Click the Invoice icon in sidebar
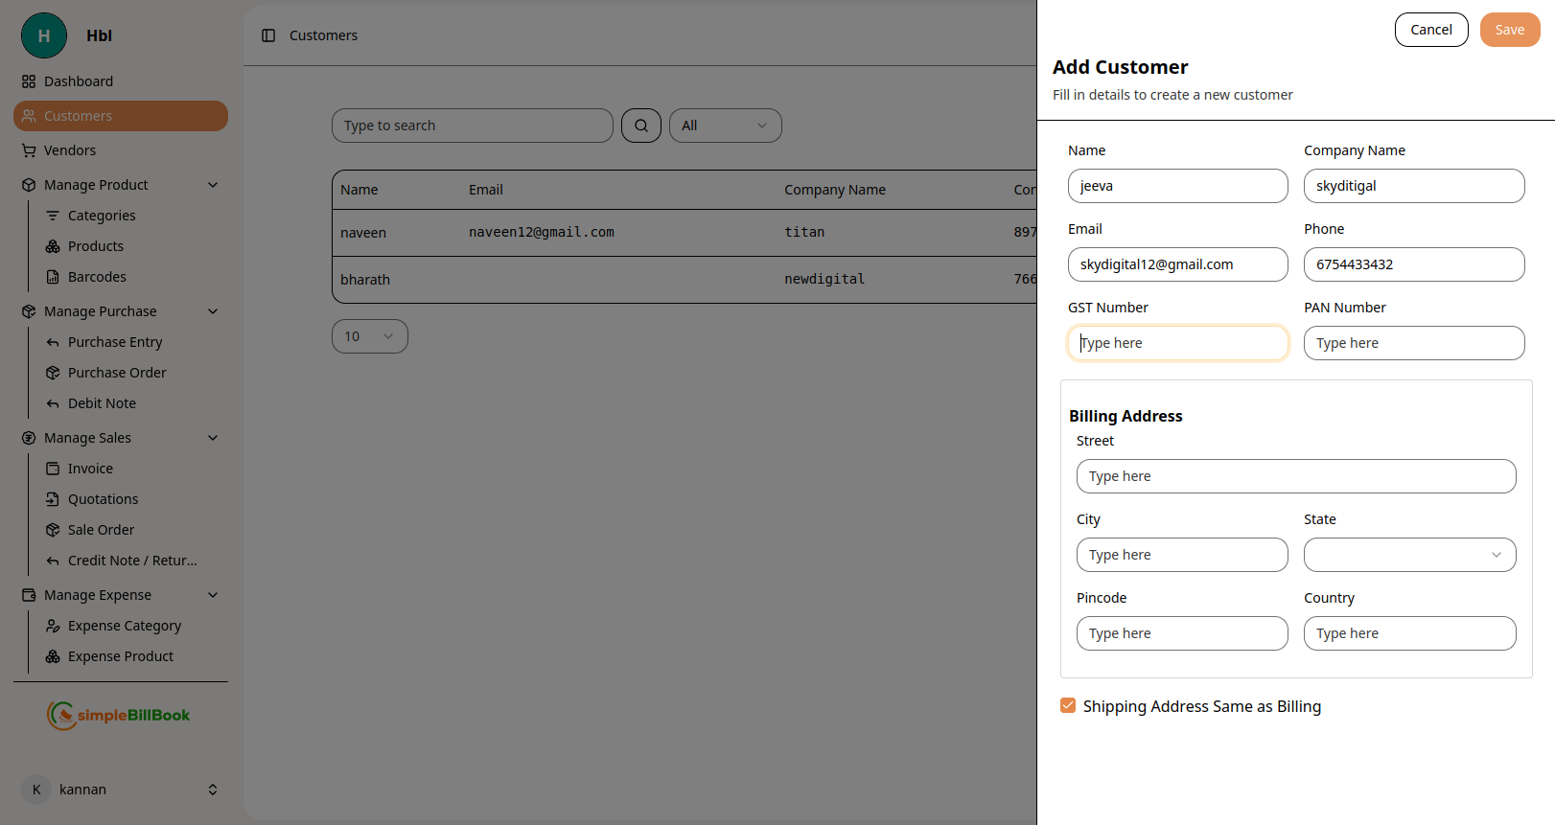Image resolution: width=1555 pixels, height=825 pixels. pyautogui.click(x=53, y=469)
